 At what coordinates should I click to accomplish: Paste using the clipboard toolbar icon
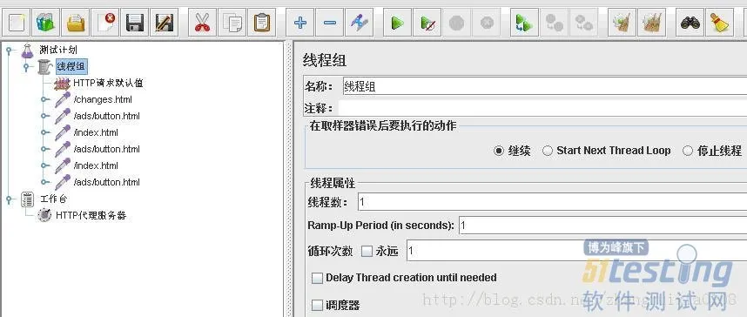pos(261,23)
